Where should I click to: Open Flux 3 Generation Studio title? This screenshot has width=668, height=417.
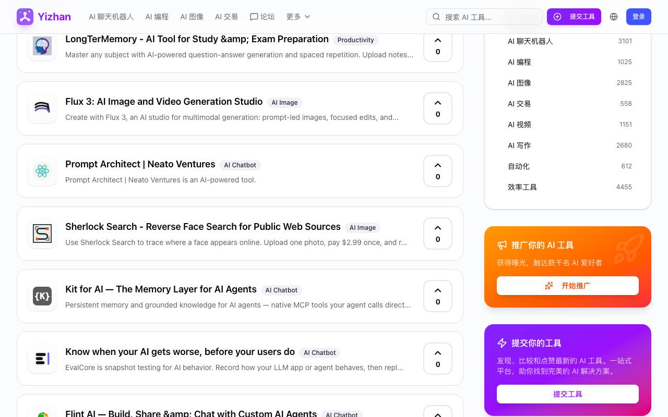[164, 102]
